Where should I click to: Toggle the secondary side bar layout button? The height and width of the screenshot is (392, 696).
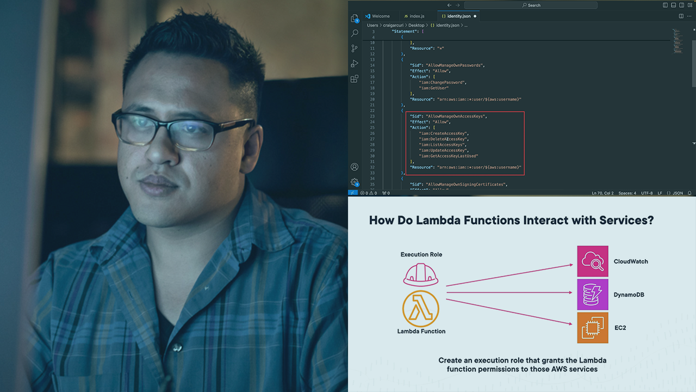pyautogui.click(x=681, y=5)
